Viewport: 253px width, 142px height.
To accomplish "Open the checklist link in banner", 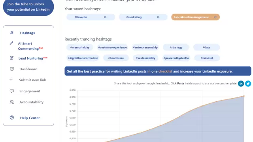I will pyautogui.click(x=165, y=71).
